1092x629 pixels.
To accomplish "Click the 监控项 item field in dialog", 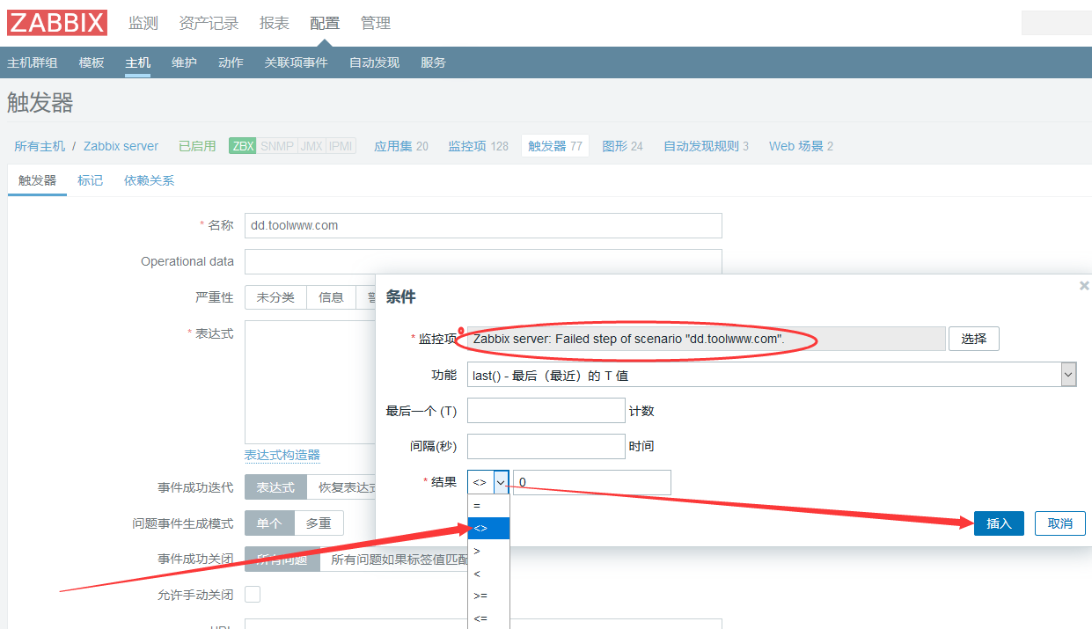I will pos(707,339).
